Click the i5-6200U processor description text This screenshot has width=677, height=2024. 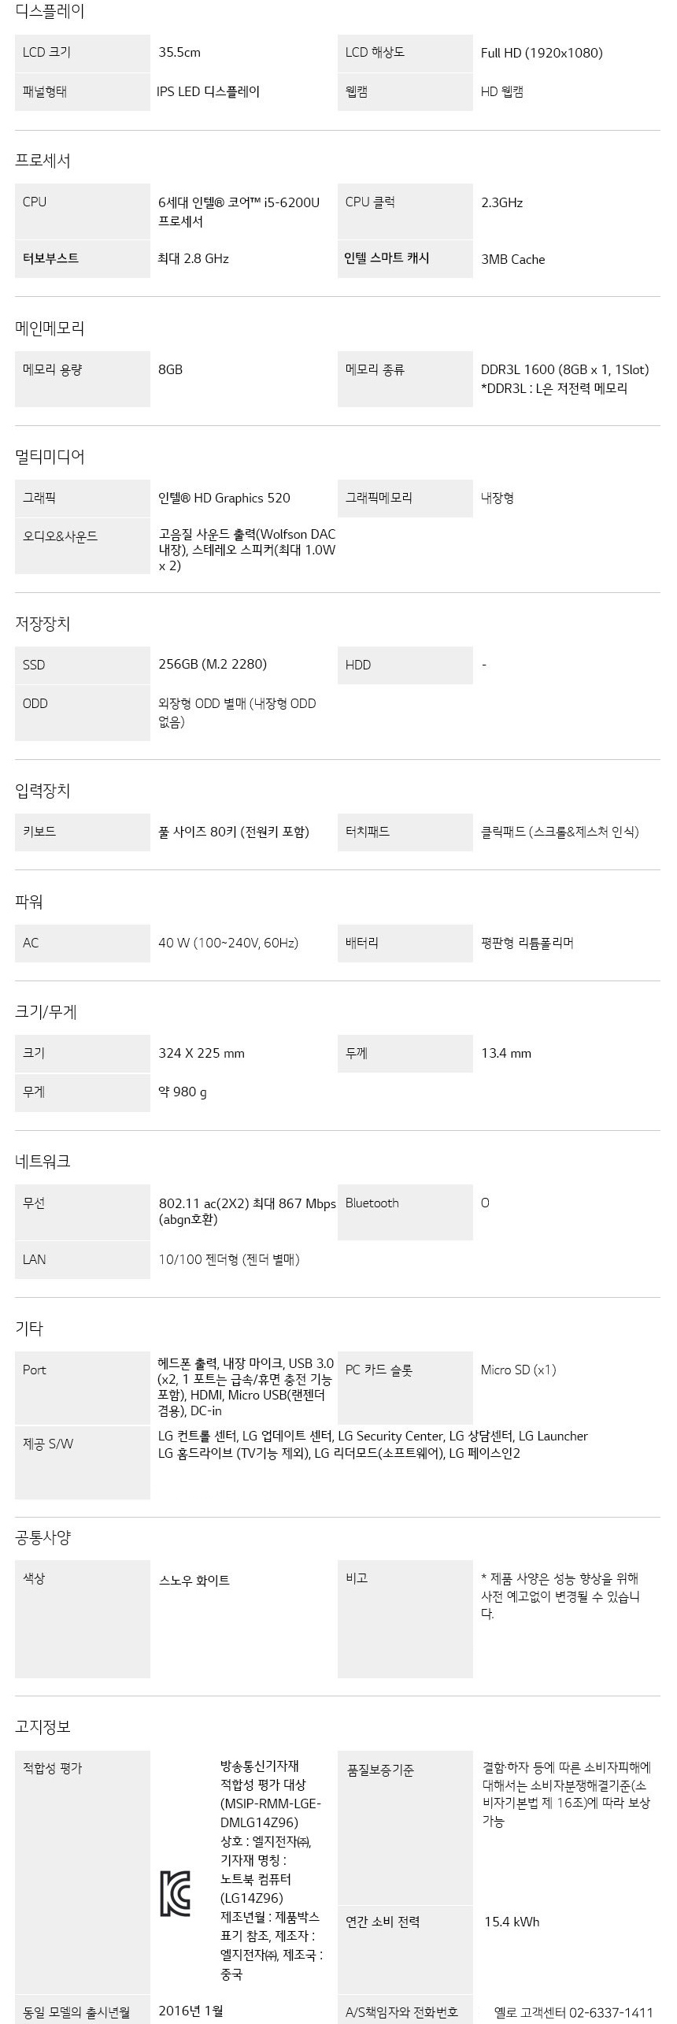tap(239, 211)
